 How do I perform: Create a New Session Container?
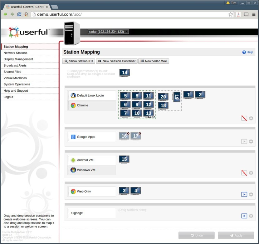point(117,61)
